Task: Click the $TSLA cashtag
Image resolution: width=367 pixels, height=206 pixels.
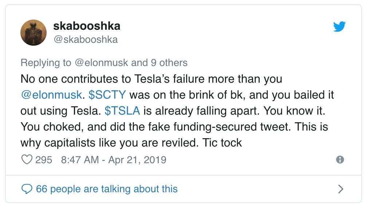Action: coord(122,111)
